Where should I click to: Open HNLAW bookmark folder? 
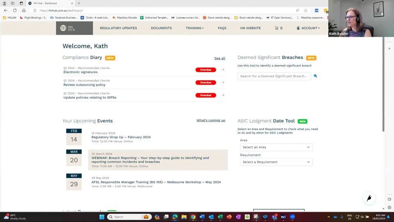pyautogui.click(x=9, y=18)
